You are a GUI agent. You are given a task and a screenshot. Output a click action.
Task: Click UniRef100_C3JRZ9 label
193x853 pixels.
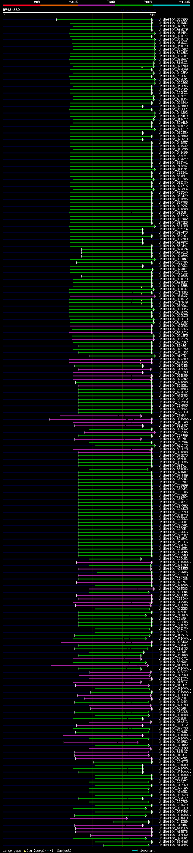[173, 805]
